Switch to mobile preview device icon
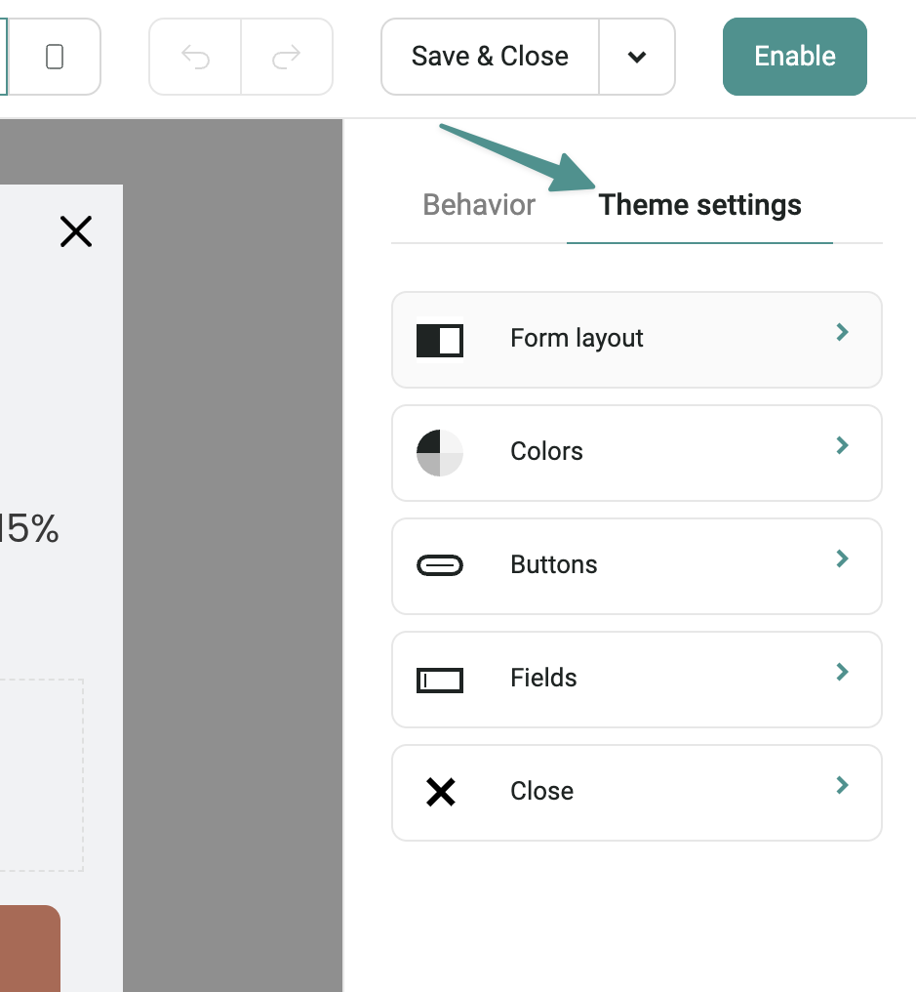 55,57
